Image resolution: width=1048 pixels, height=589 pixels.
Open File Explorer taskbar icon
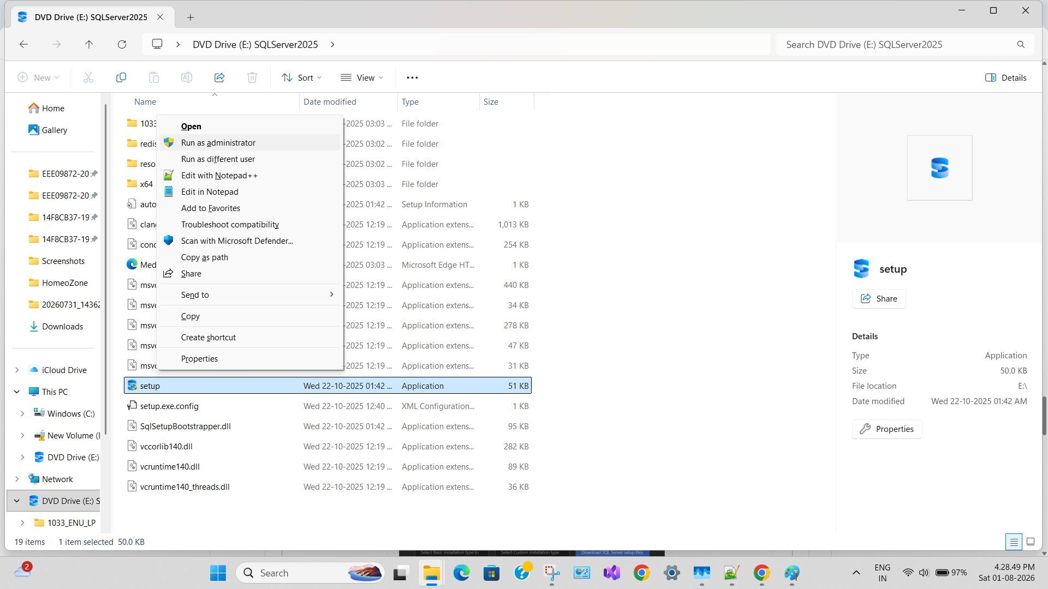pyautogui.click(x=431, y=573)
